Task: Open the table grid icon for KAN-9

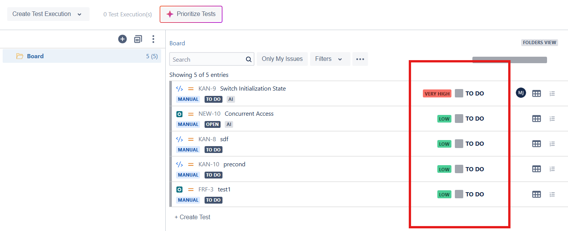Action: tap(536, 93)
